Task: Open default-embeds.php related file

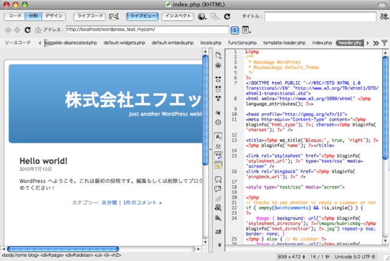Action: [172, 43]
